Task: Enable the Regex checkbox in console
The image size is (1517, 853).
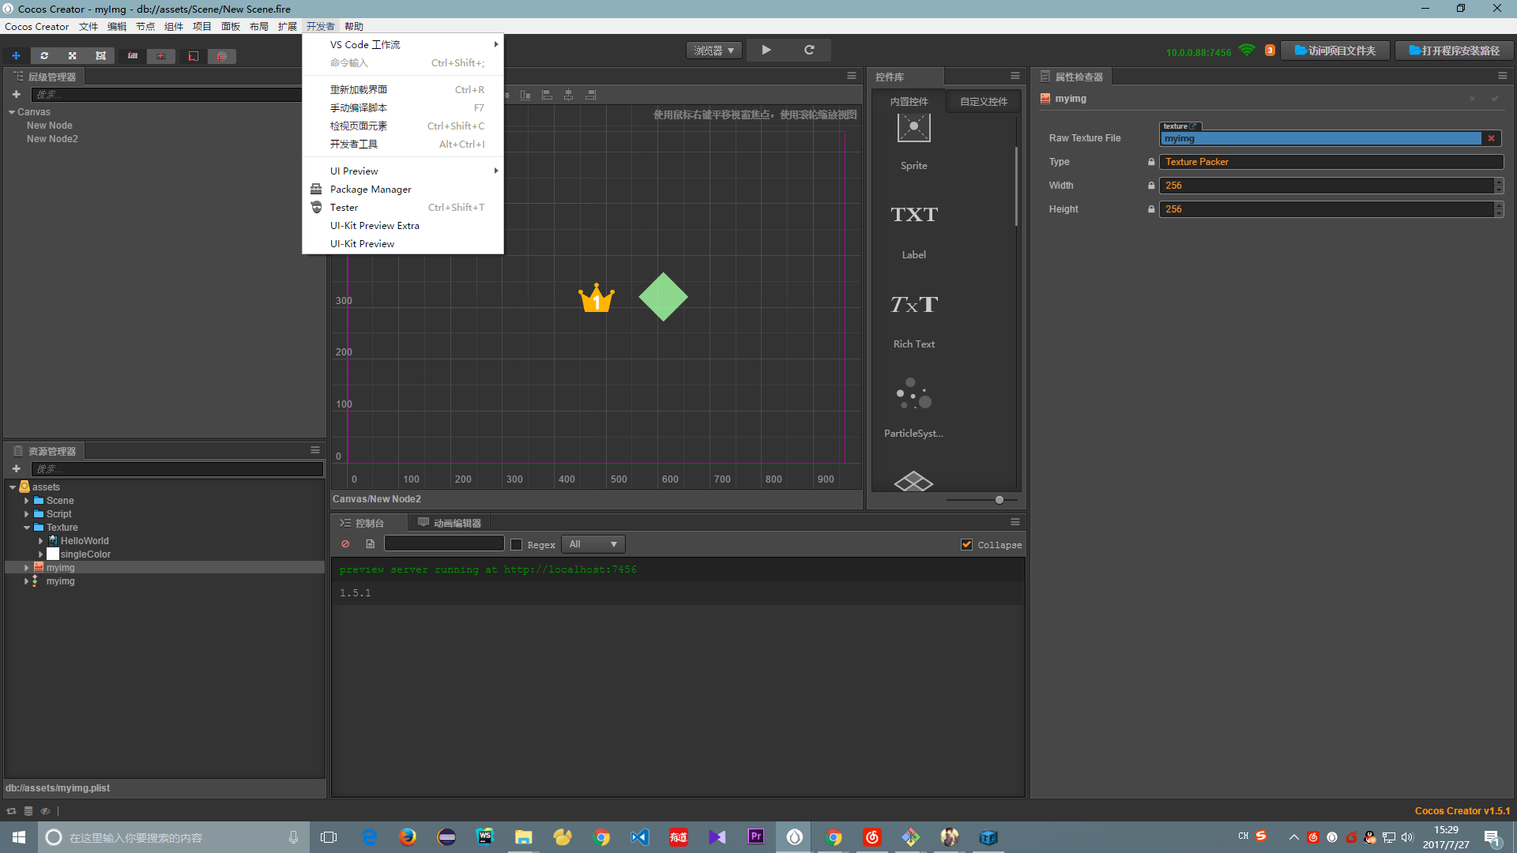Action: tap(517, 544)
